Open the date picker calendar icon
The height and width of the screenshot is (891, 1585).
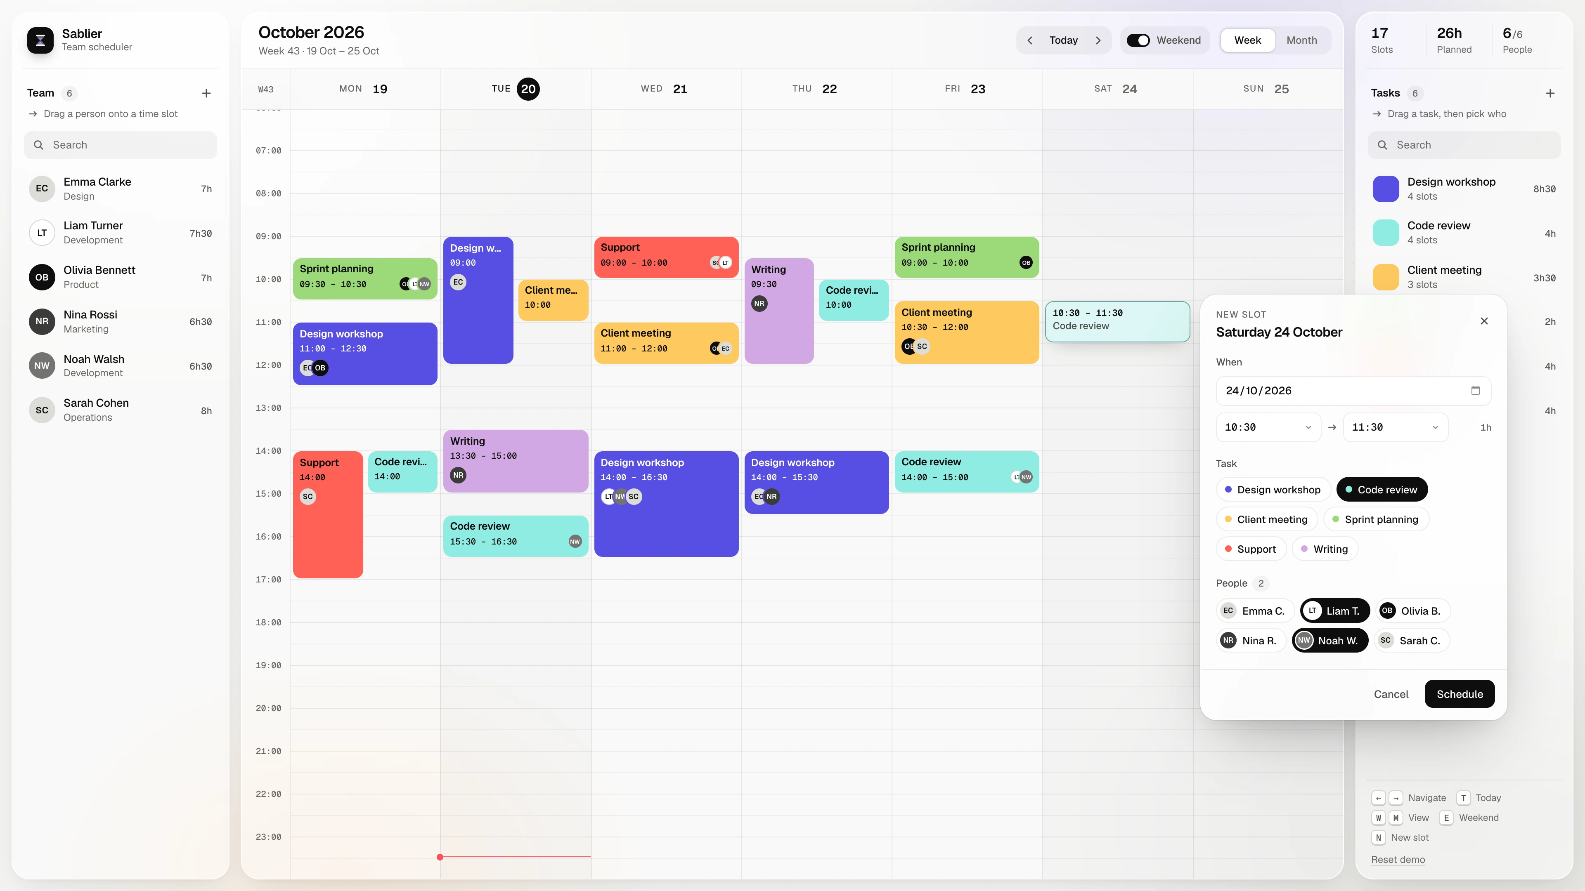[x=1476, y=391]
